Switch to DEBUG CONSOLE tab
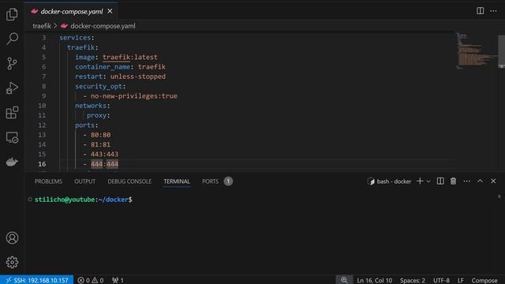The image size is (505, 284). 129,181
